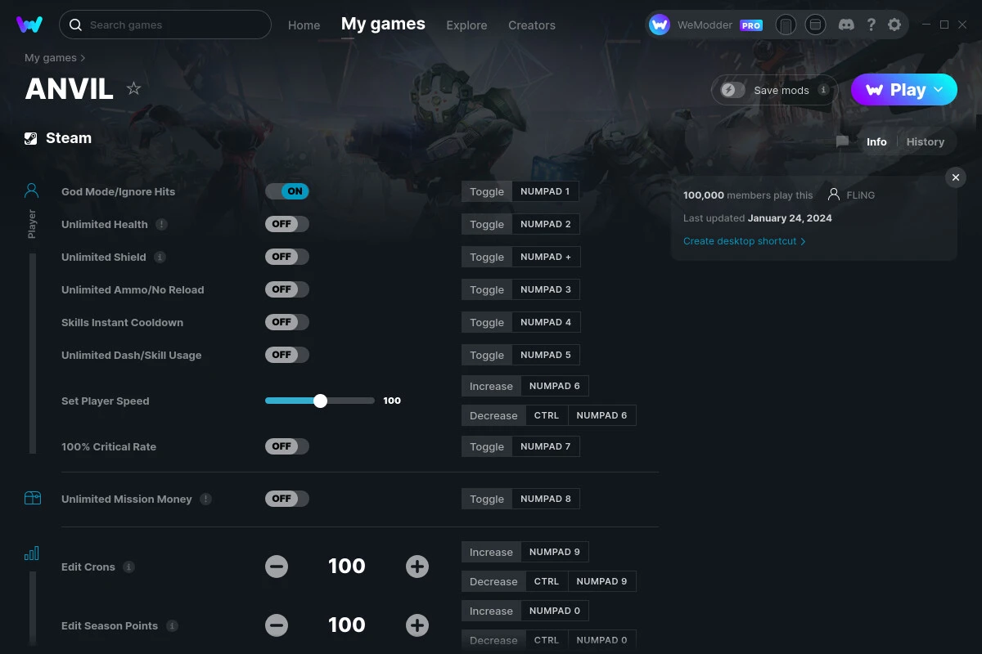Screen dimensions: 982x654
Task: Open the settings gear icon
Action: tap(894, 25)
